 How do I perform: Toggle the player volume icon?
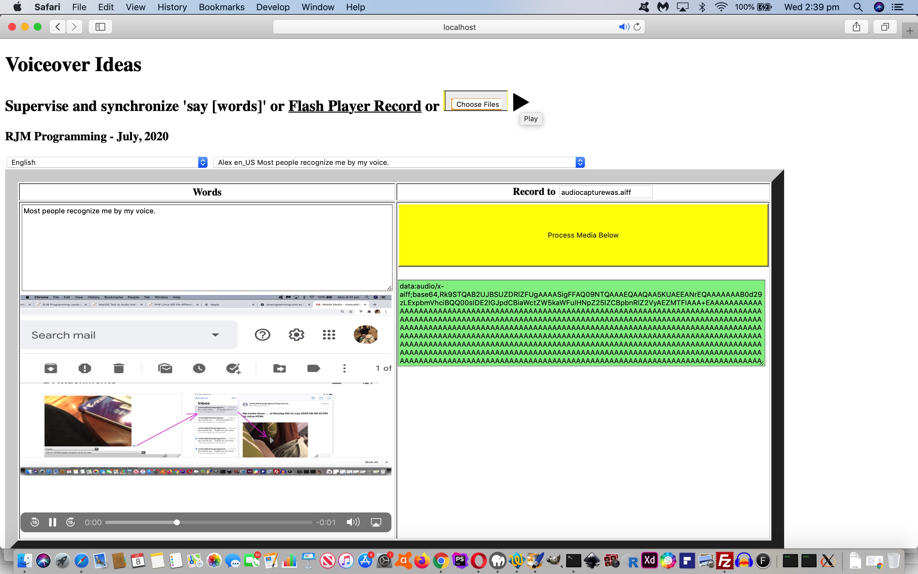point(353,522)
